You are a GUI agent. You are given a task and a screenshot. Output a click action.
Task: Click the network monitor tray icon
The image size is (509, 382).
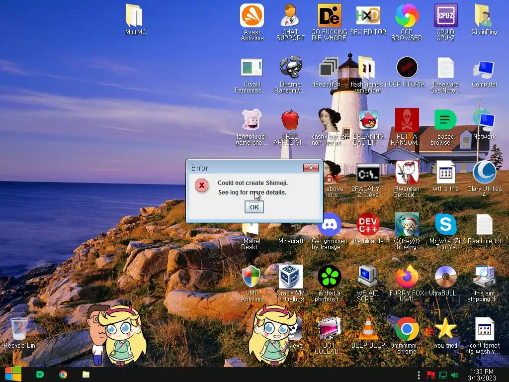tap(443, 375)
